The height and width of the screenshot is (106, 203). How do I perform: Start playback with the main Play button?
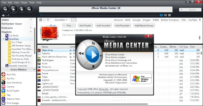coord(14,9)
